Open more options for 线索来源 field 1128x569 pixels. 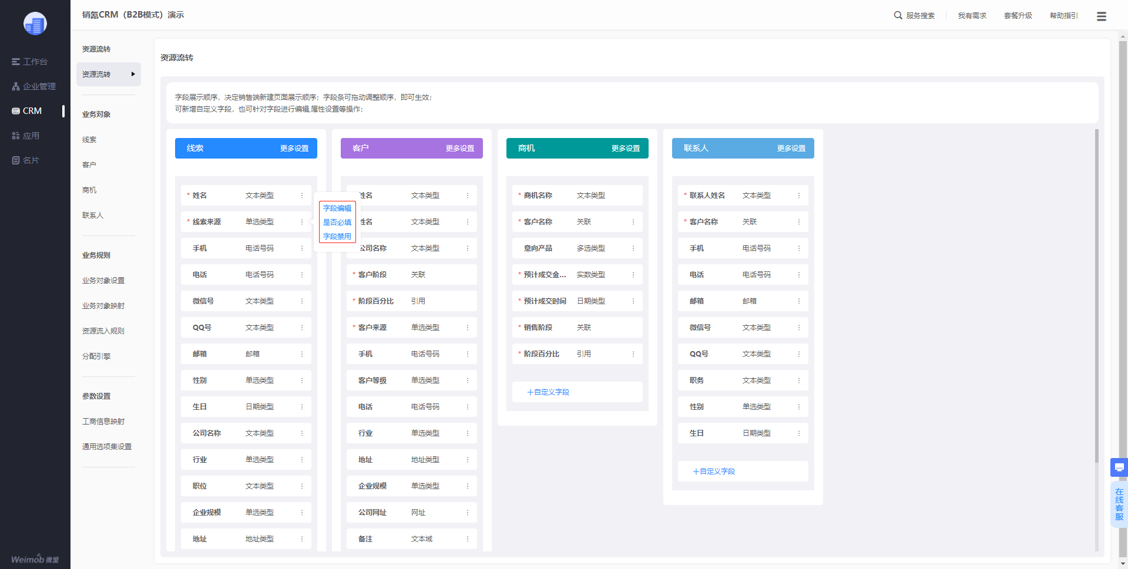click(302, 222)
